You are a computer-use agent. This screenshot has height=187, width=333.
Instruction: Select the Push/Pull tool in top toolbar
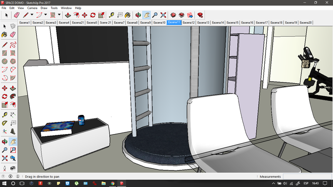pyautogui.click(x=67, y=15)
